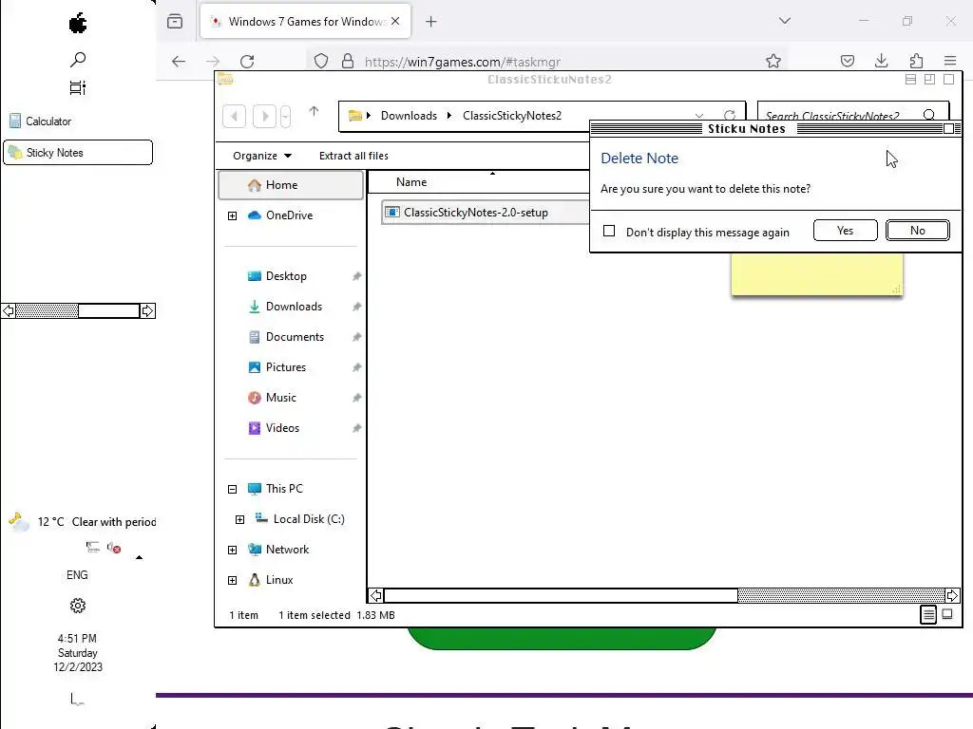This screenshot has height=729, width=973.
Task: Open the Organize dropdown menu
Action: pyautogui.click(x=262, y=156)
